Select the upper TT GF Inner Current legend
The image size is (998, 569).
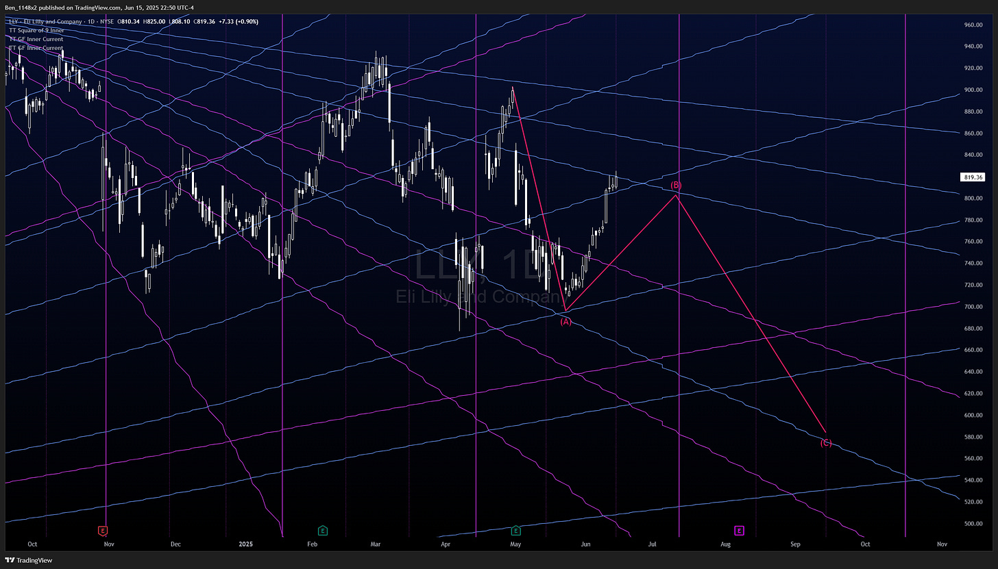(35, 39)
